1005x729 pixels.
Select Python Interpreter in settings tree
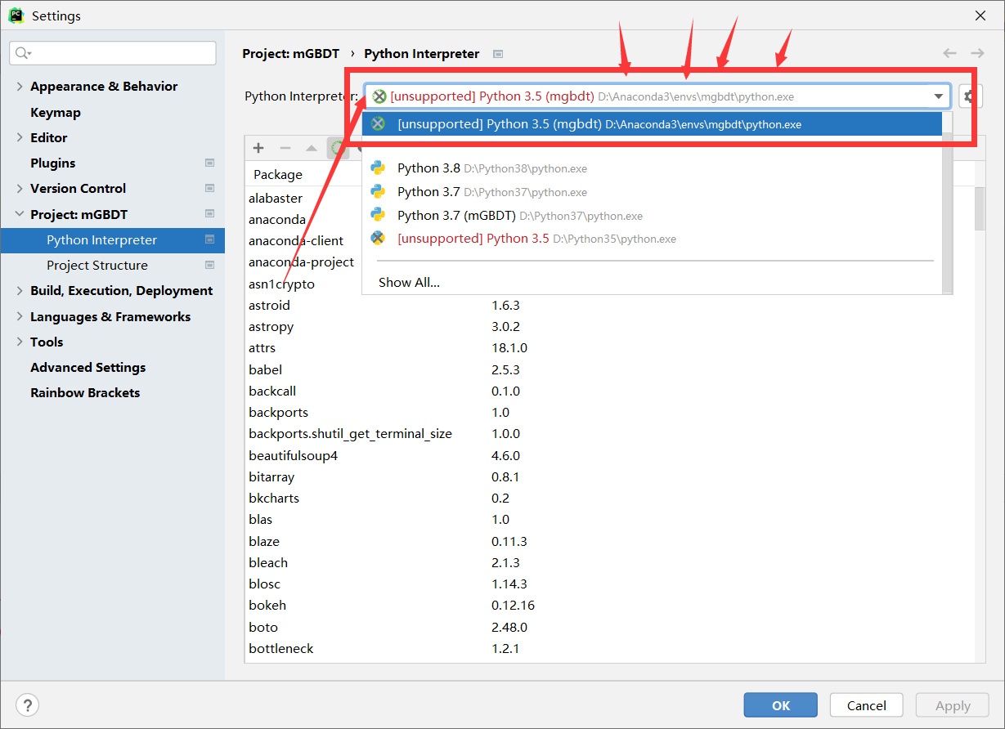(x=113, y=239)
